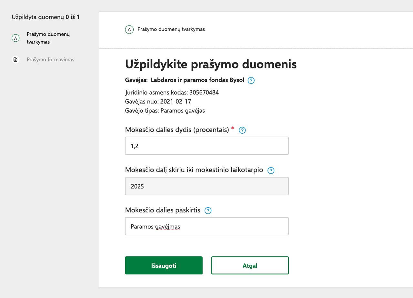Click circled A icon in top header
Image resolution: width=413 pixels, height=298 pixels.
[x=129, y=30]
